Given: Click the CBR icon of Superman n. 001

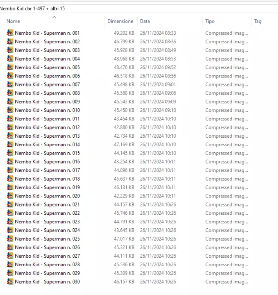Looking at the screenshot, I should click(10, 33).
